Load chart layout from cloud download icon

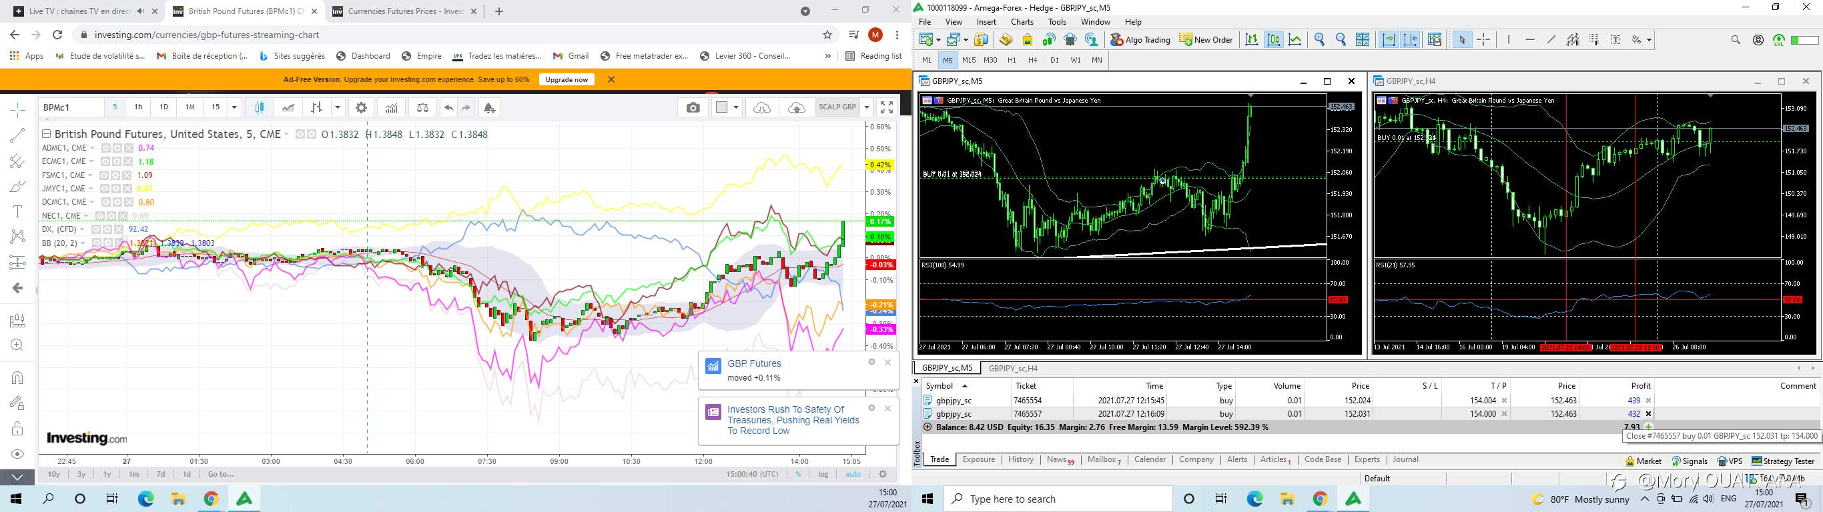click(x=762, y=107)
